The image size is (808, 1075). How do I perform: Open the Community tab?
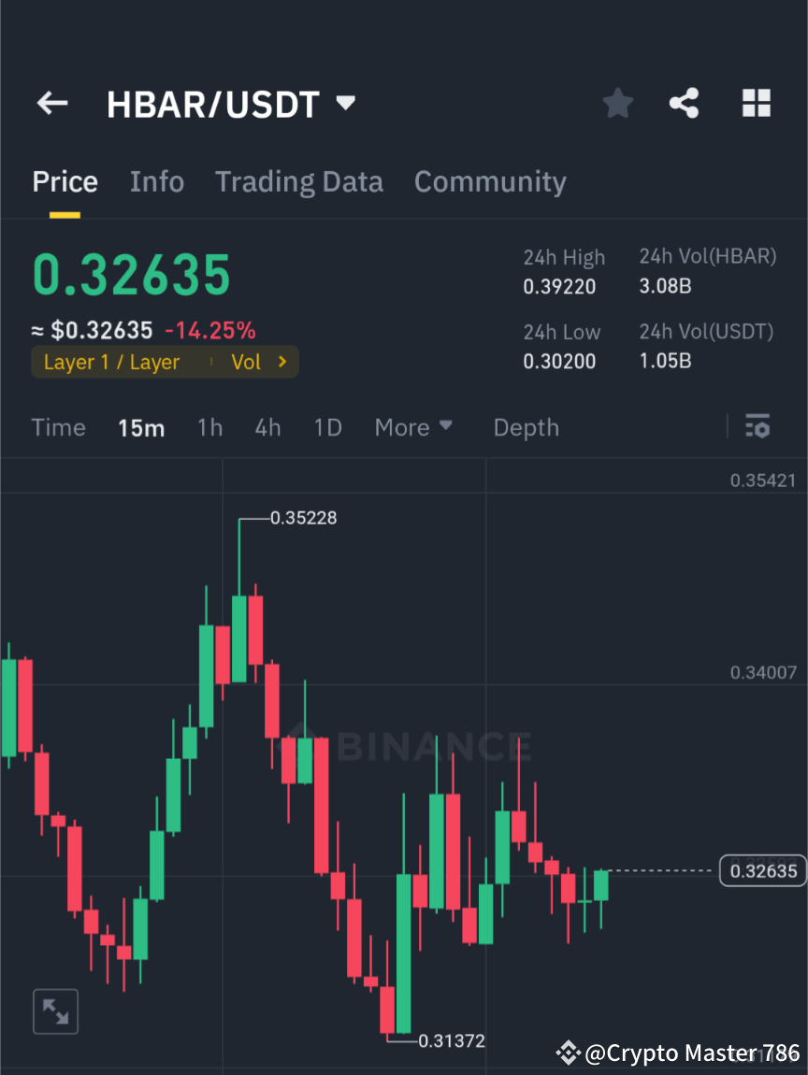490,181
